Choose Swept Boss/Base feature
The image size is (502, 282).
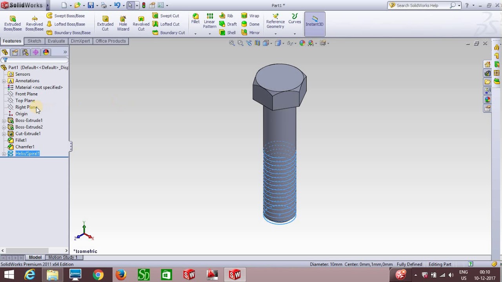pos(65,16)
